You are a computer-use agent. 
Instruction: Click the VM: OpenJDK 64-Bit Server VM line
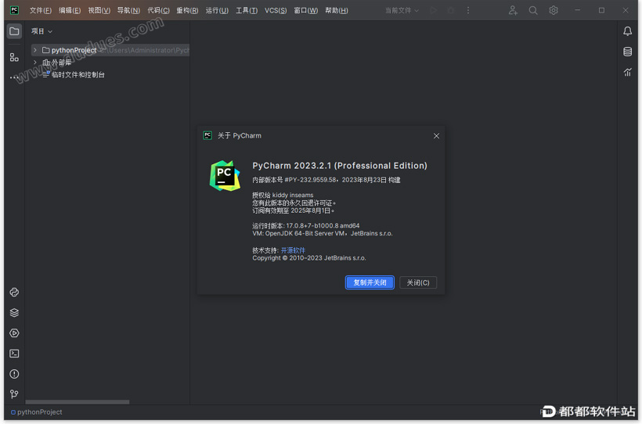tap(323, 233)
